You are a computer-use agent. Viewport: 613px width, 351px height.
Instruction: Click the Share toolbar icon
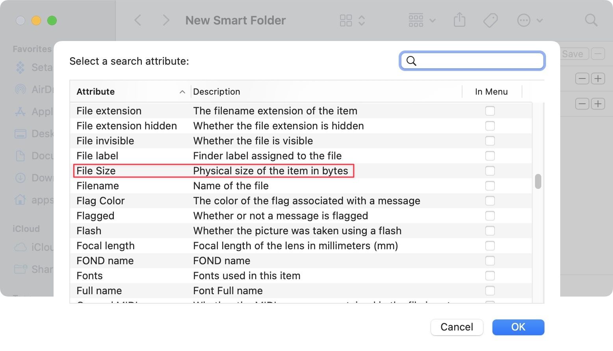pos(459,20)
